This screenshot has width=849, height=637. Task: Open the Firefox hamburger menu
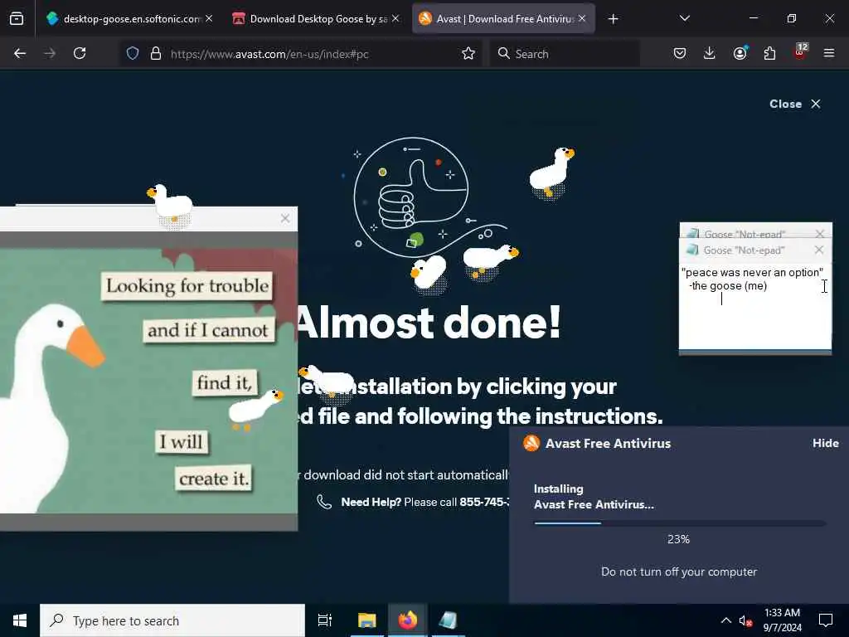tap(829, 53)
